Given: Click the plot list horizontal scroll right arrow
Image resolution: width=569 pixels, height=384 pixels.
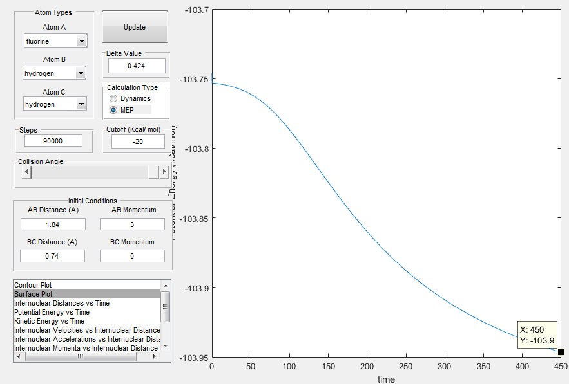Looking at the screenshot, I should coord(155,356).
